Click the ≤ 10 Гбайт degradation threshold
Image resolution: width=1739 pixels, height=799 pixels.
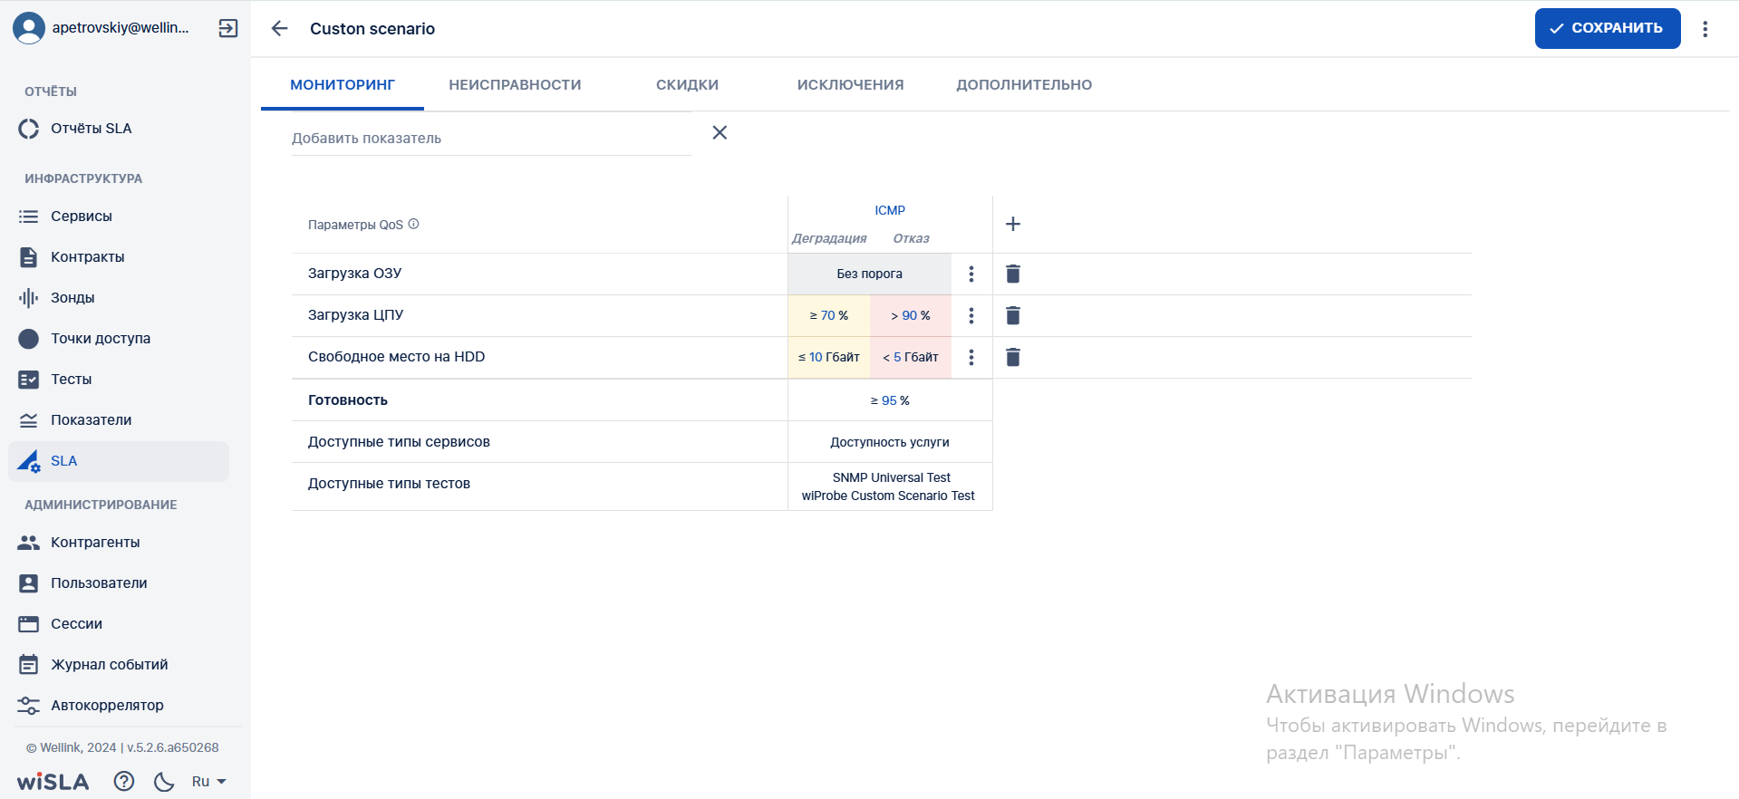click(829, 357)
